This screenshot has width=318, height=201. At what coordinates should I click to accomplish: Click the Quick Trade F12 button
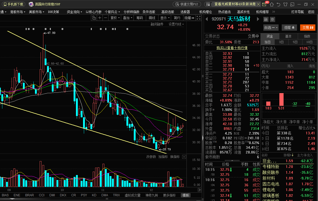pyautogui.click(x=187, y=4)
